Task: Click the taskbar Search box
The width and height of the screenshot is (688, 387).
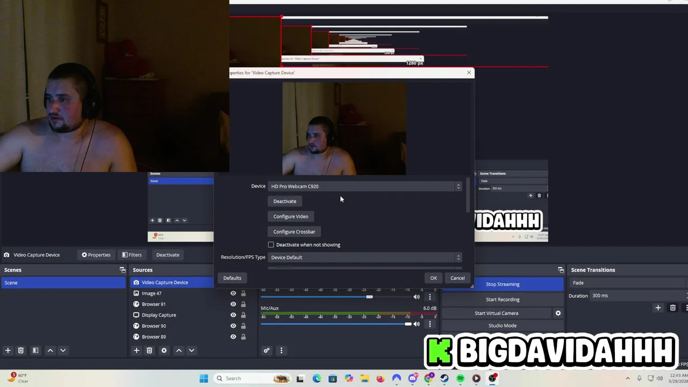Action: 253,378
